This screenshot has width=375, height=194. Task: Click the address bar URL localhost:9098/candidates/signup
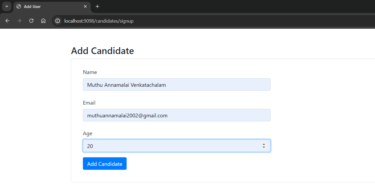click(x=99, y=21)
